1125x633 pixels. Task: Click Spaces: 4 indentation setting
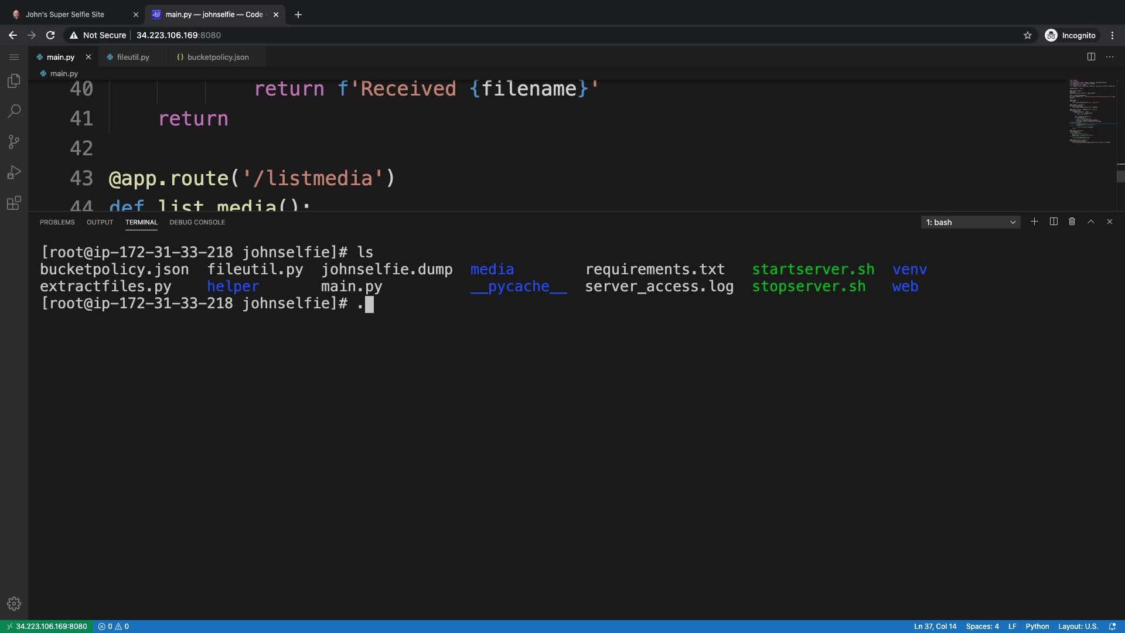point(982,626)
